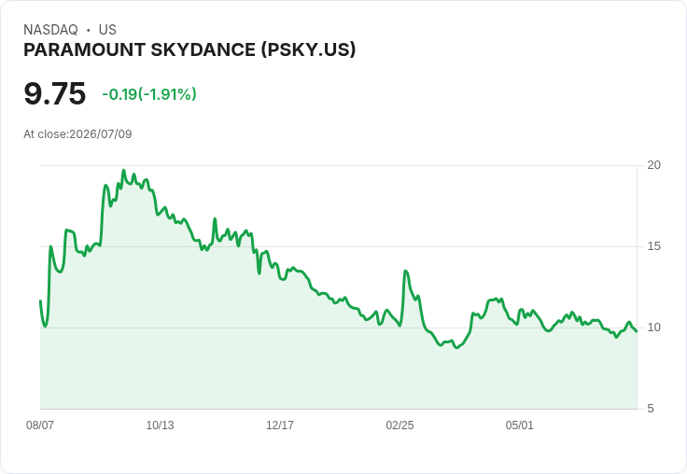Click the 08/07 date axis label
The image size is (687, 474).
click(40, 425)
